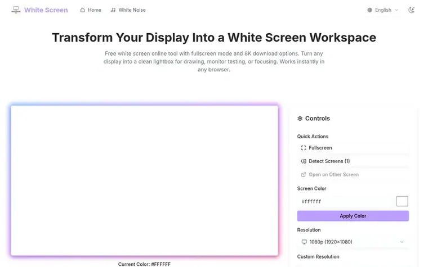The height and width of the screenshot is (267, 428).
Task: Click the Apply Color button
Action: click(x=353, y=216)
